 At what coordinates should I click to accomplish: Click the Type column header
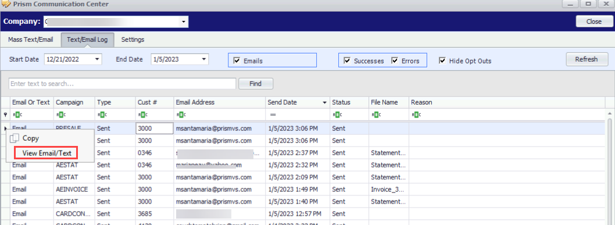tap(115, 102)
